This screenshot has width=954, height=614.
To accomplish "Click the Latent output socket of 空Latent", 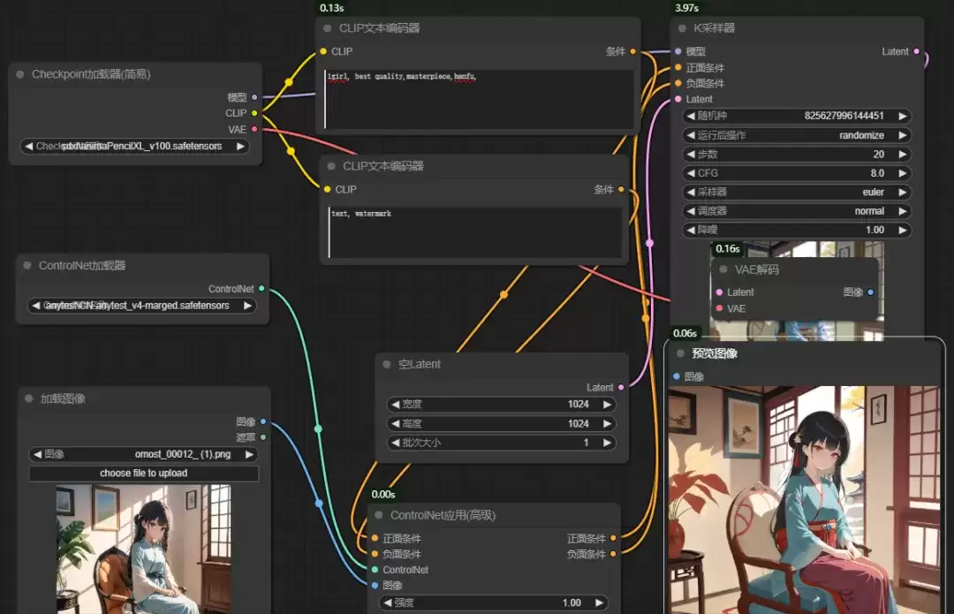I will 621,387.
